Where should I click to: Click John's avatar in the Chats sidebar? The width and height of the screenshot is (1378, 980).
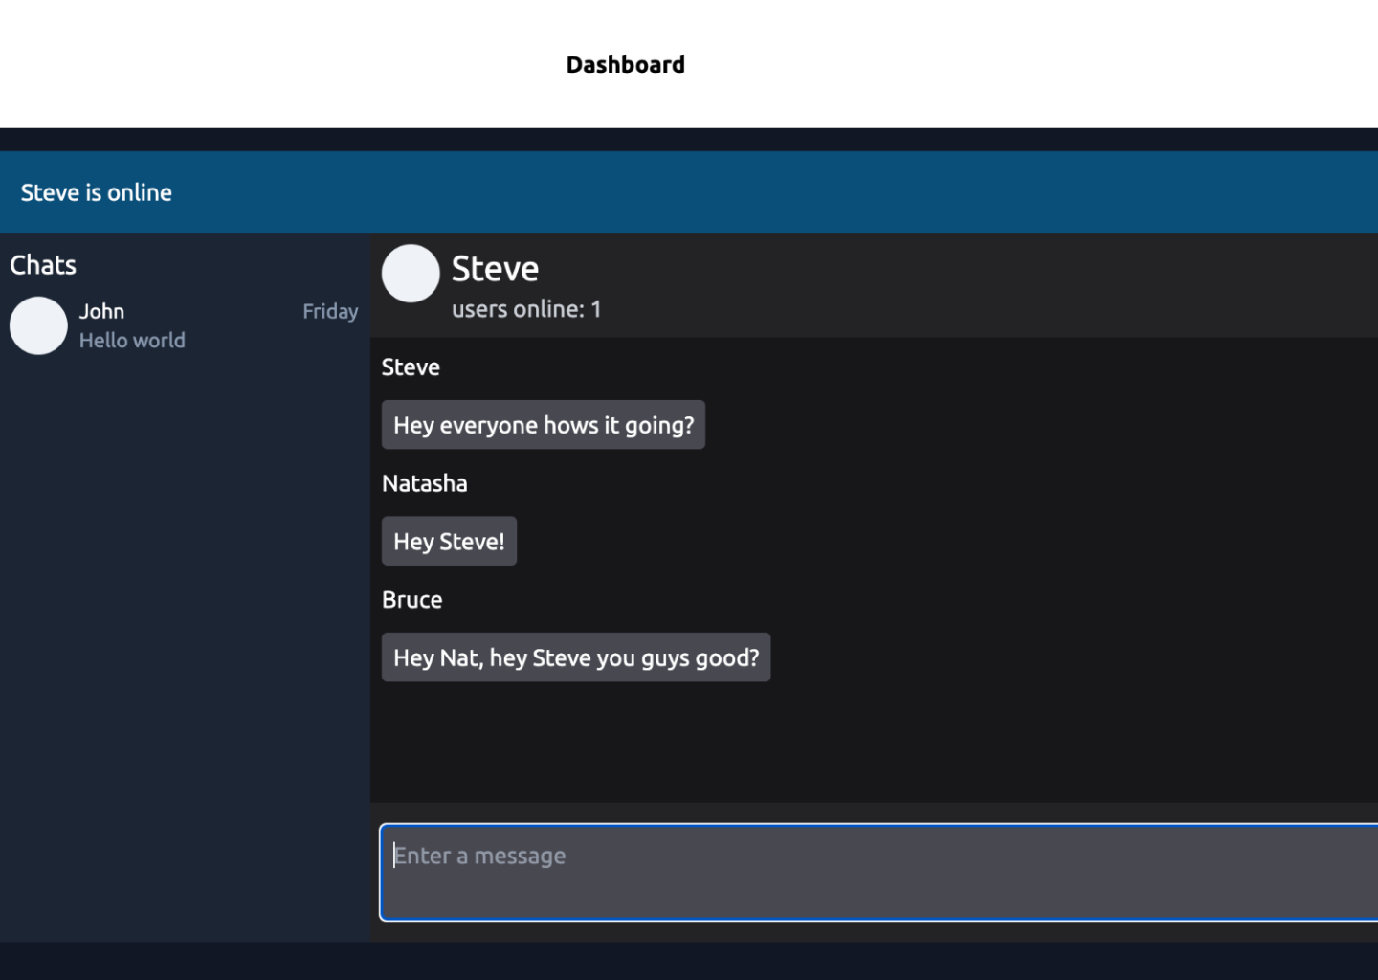click(38, 325)
